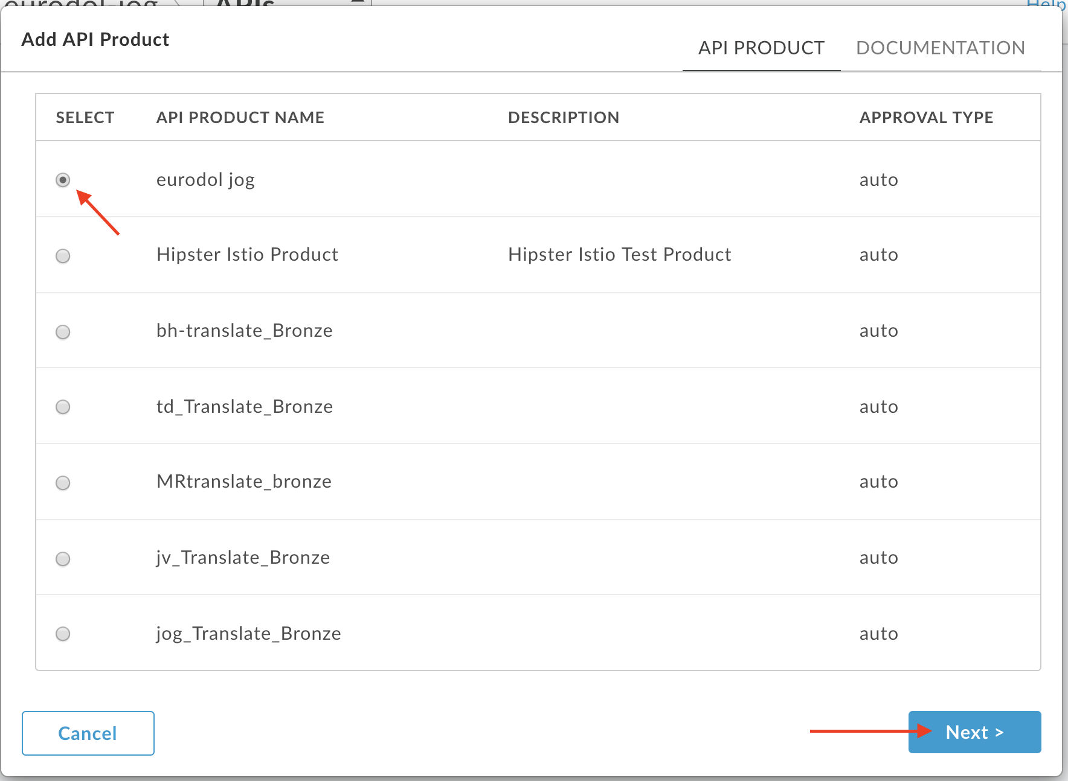Select the jog_Translate_Bronze radio button
The height and width of the screenshot is (781, 1068).
[63, 634]
